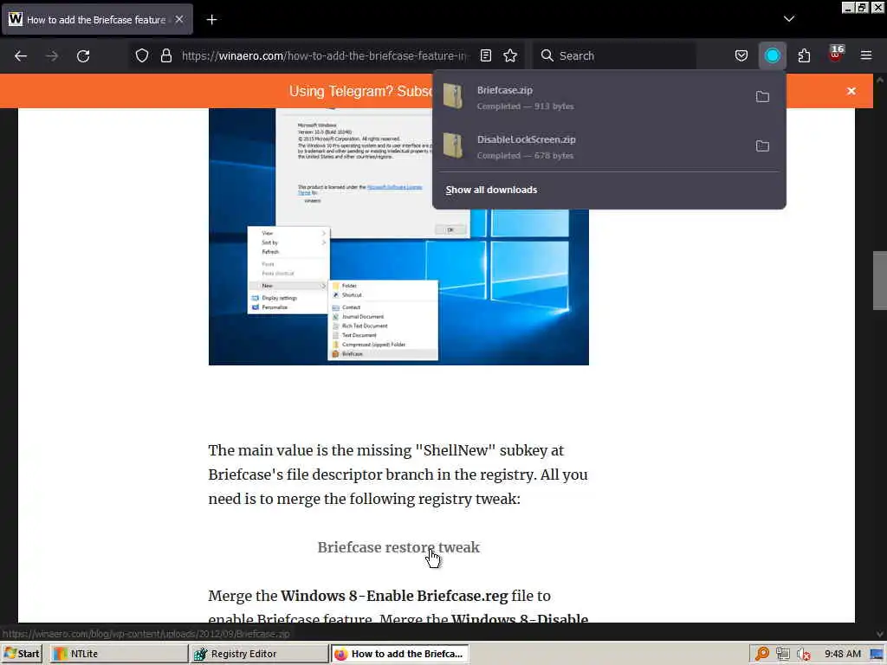Click the network tray icon
The image size is (887, 665).
(x=783, y=654)
